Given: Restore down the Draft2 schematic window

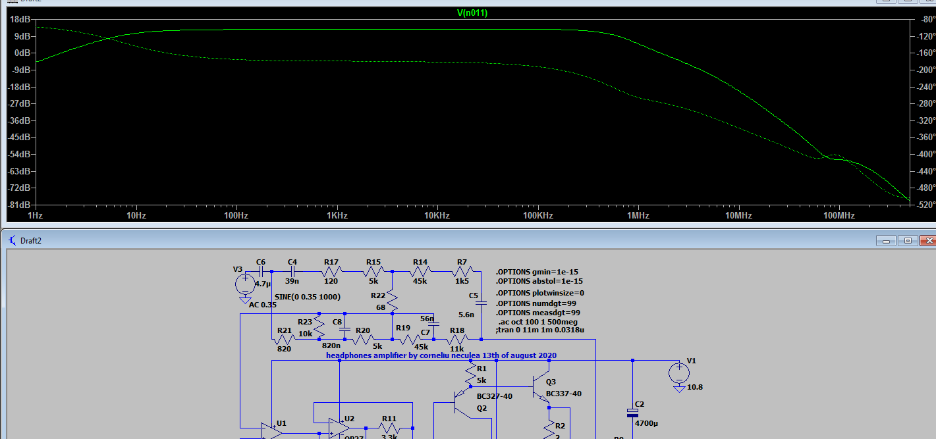Looking at the screenshot, I should point(908,241).
